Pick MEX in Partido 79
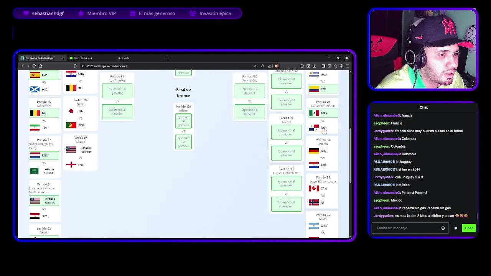The image size is (491, 276). tap(323, 113)
